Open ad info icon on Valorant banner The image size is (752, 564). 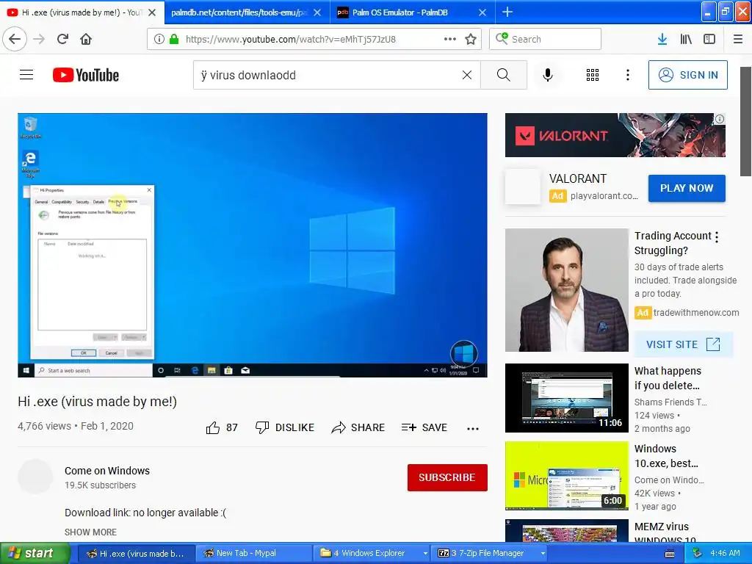coord(720,119)
